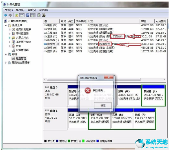The height and width of the screenshot is (150, 169).
Task: Click the Back arrow toolbar icon
Action: click(x=6, y=15)
